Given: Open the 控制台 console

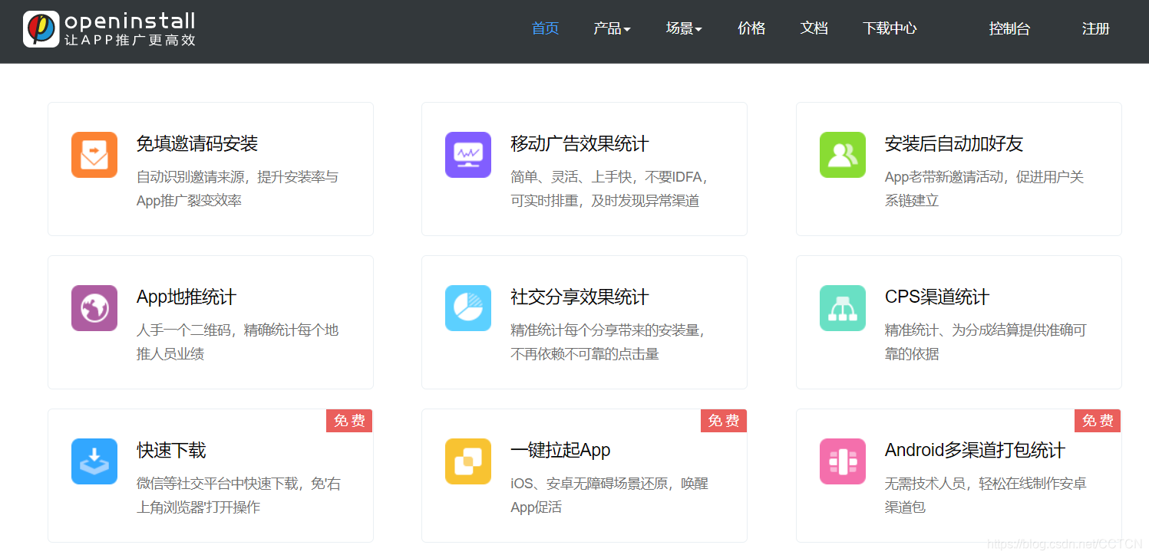Looking at the screenshot, I should (x=1009, y=28).
